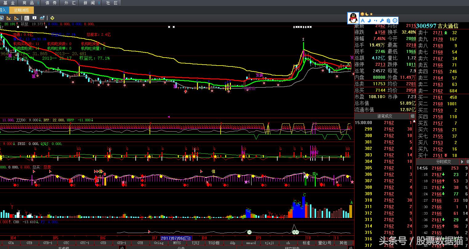Open the 基金 menu

pyautogui.click(x=9, y=3)
